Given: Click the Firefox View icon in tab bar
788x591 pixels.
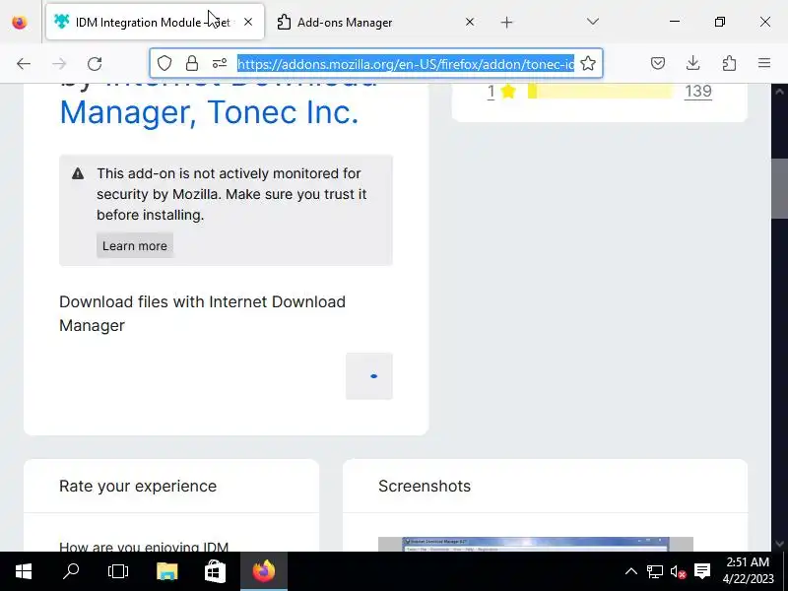Looking at the screenshot, I should (20, 22).
